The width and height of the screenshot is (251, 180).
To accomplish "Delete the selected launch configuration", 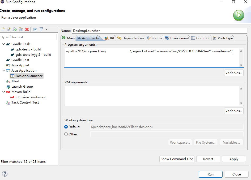I will point(27,29).
